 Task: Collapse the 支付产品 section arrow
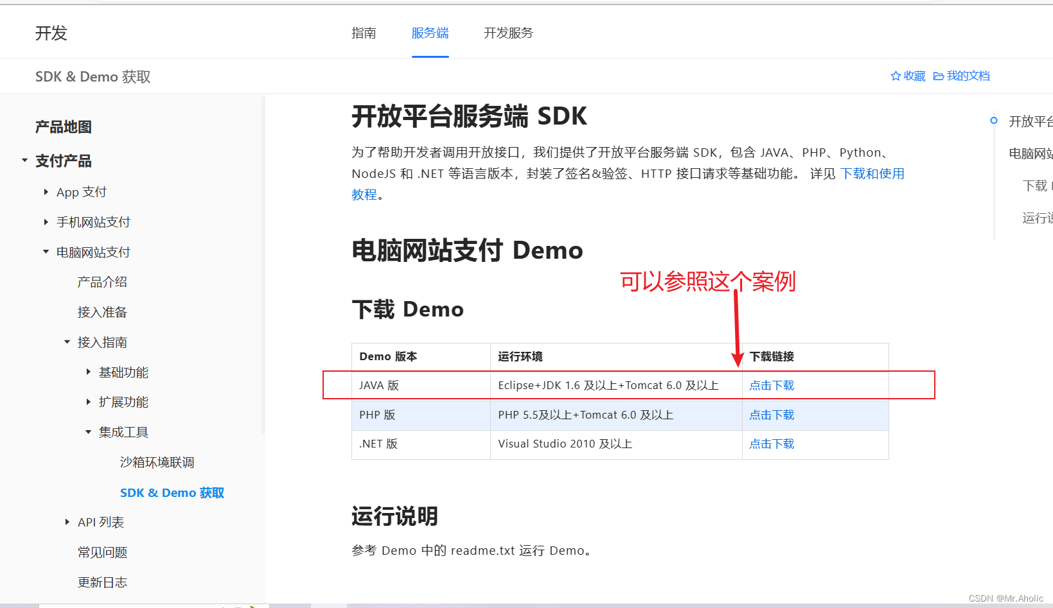point(24,161)
